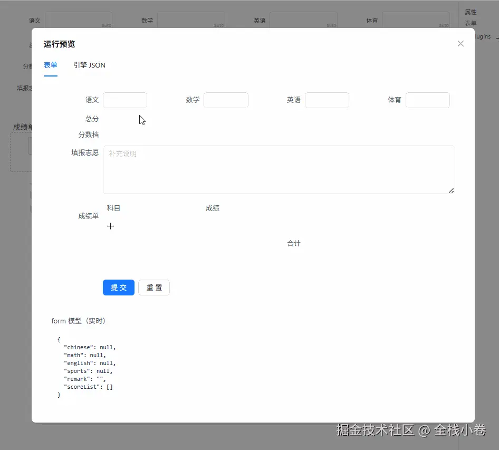Submit the form with 提交 button
The width and height of the screenshot is (499, 450).
(x=119, y=288)
